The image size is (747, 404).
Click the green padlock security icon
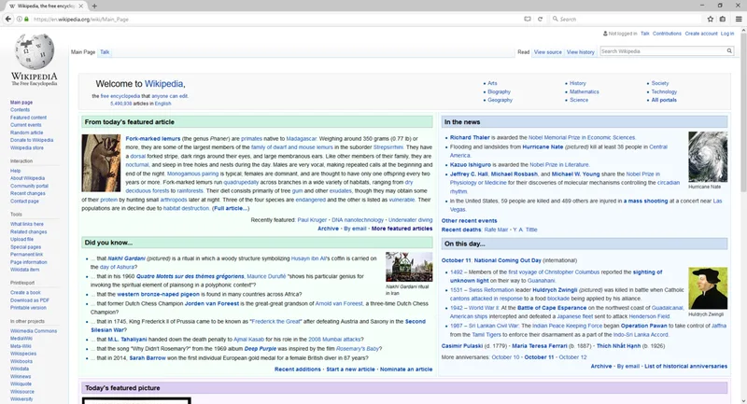pyautogui.click(x=27, y=19)
